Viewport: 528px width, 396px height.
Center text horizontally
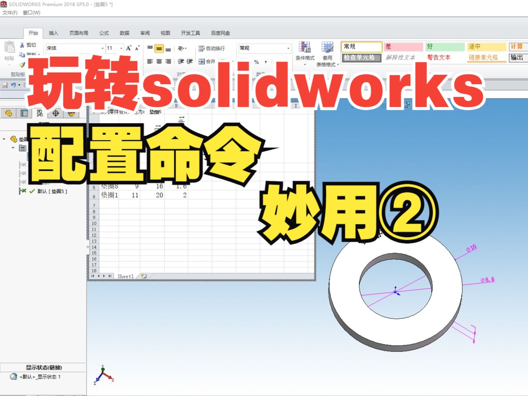(159, 61)
